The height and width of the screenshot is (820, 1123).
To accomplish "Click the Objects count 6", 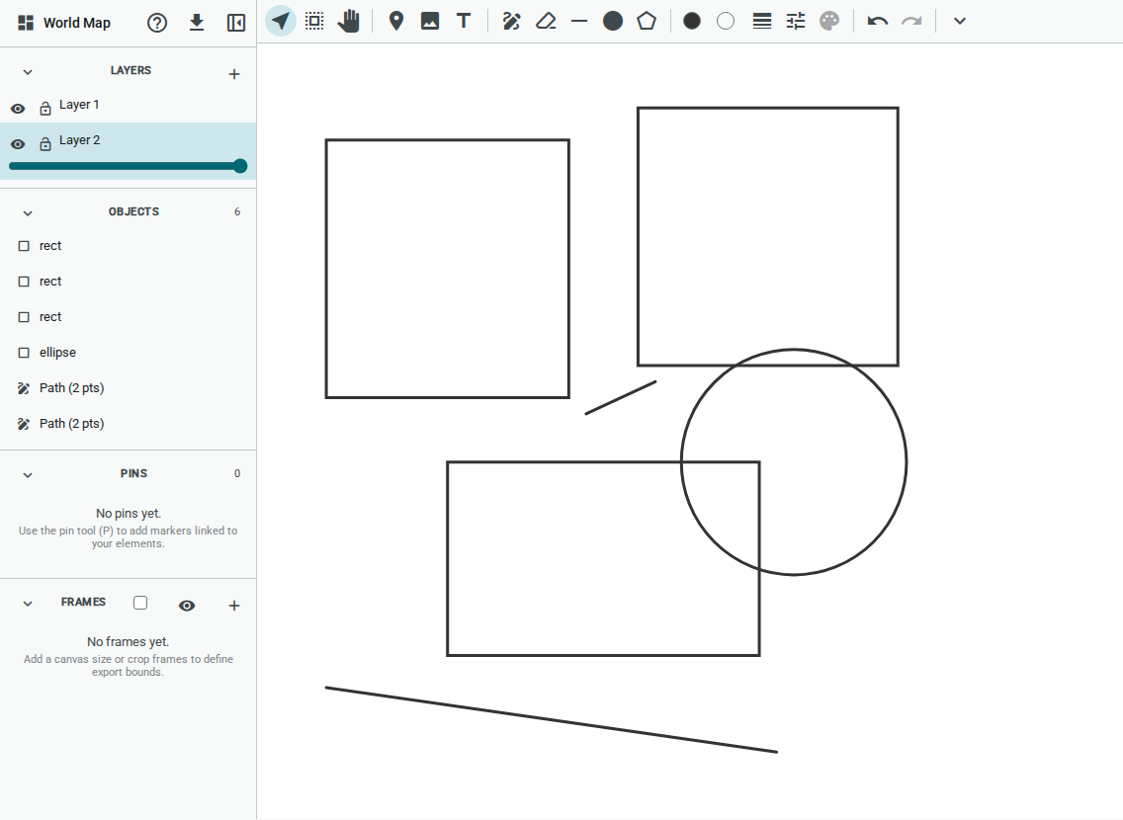I will click(237, 211).
